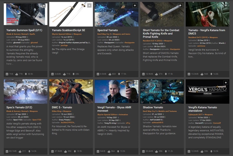Open uploader XxCRAZYPOTA.. profile link
The image size is (233, 156).
(x=68, y=123)
